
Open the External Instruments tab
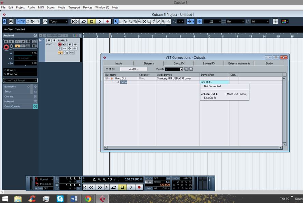[x=239, y=63]
